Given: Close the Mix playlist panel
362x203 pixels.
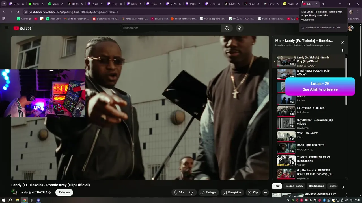Looking at the screenshot, I should click(343, 43).
